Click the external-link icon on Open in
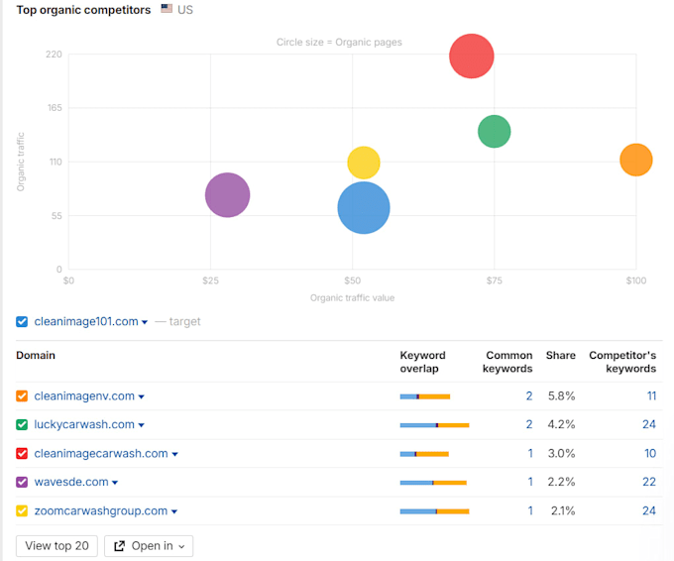The width and height of the screenshot is (674, 561). pyautogui.click(x=119, y=546)
